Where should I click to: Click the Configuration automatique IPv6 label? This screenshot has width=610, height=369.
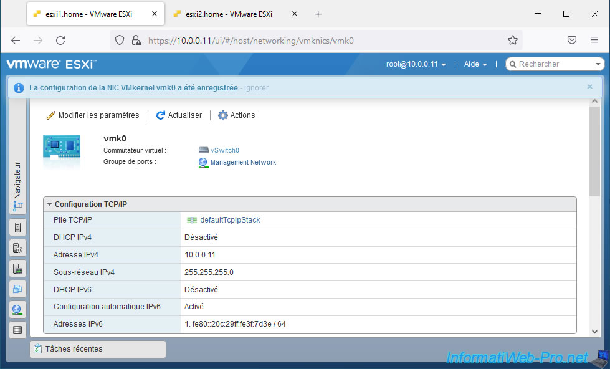click(x=107, y=307)
